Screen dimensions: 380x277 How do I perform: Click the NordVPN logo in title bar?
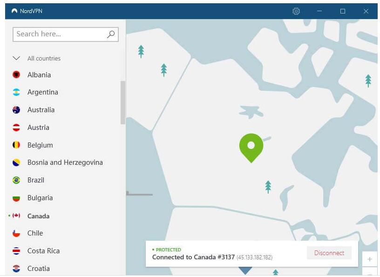click(14, 11)
